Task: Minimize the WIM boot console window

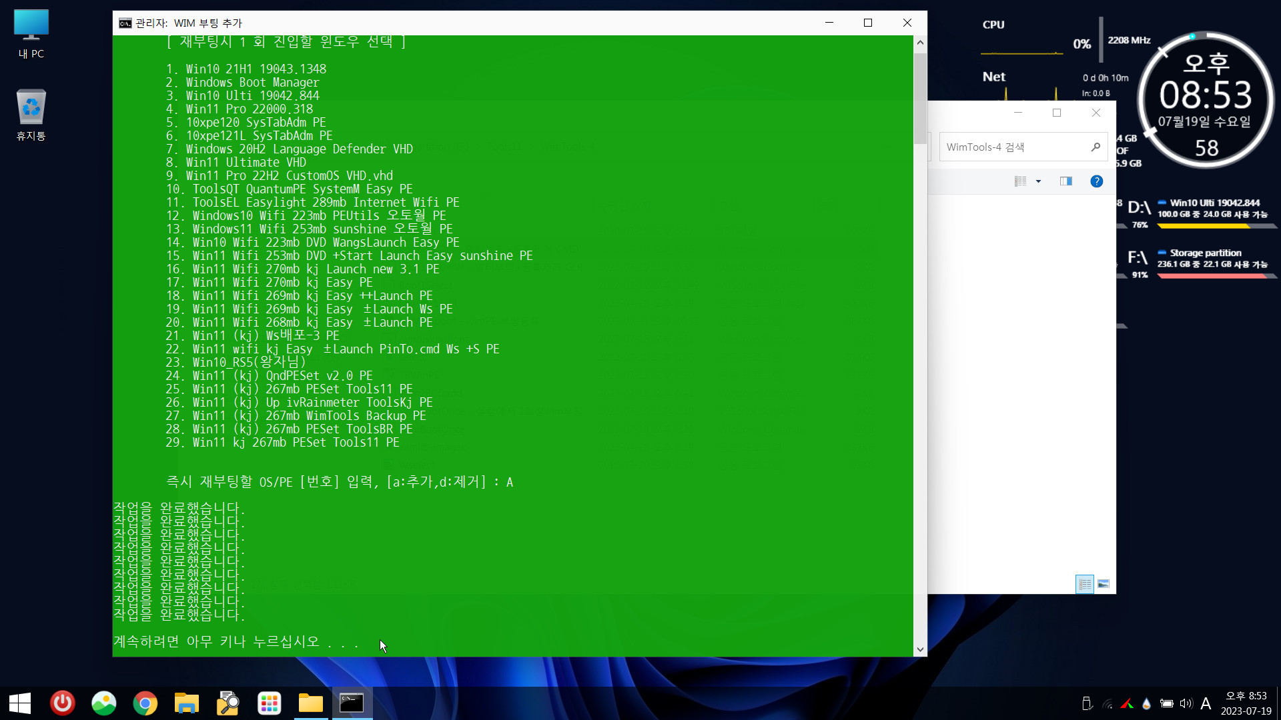Action: point(829,23)
